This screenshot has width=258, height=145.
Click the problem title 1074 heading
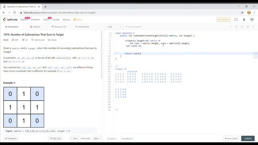point(33,35)
